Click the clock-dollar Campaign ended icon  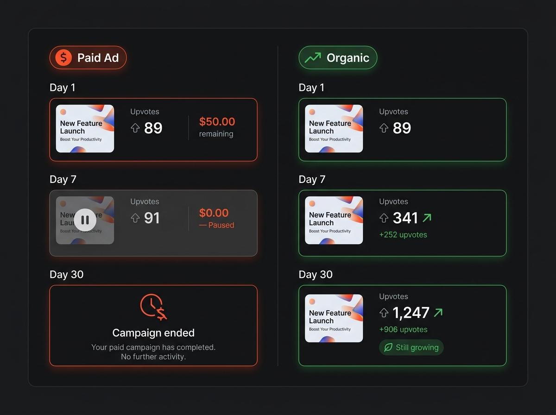[153, 307]
